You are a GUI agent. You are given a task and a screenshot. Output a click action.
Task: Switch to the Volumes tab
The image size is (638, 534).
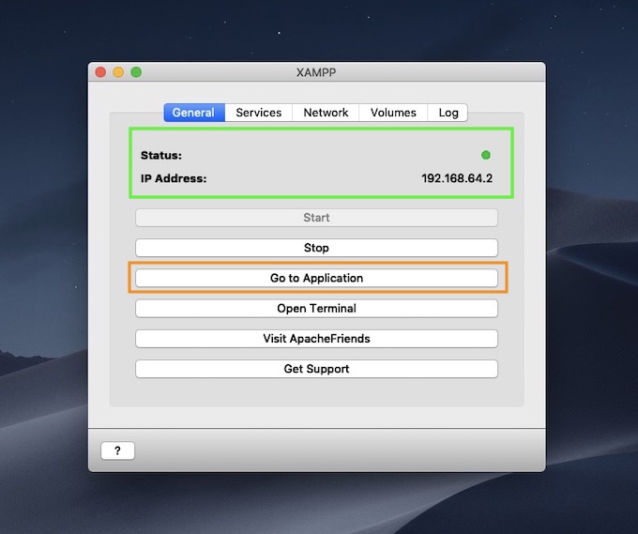[x=393, y=113]
